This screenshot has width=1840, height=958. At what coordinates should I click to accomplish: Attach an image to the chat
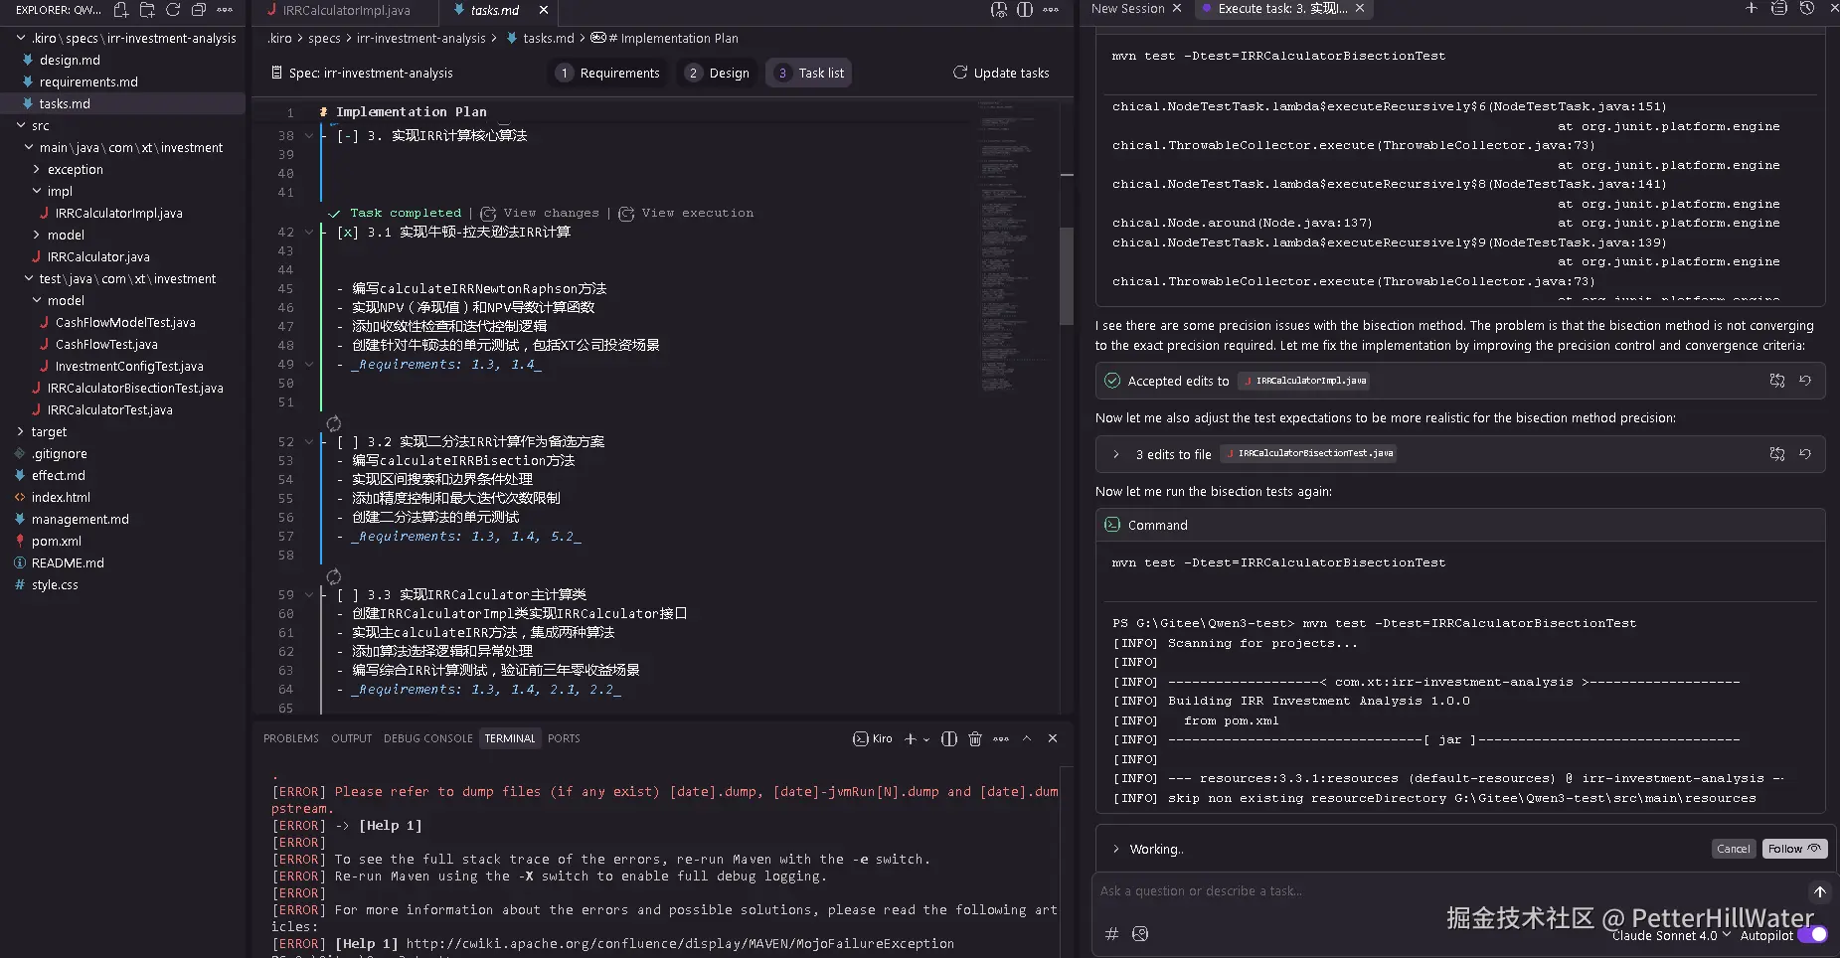pyautogui.click(x=1140, y=933)
